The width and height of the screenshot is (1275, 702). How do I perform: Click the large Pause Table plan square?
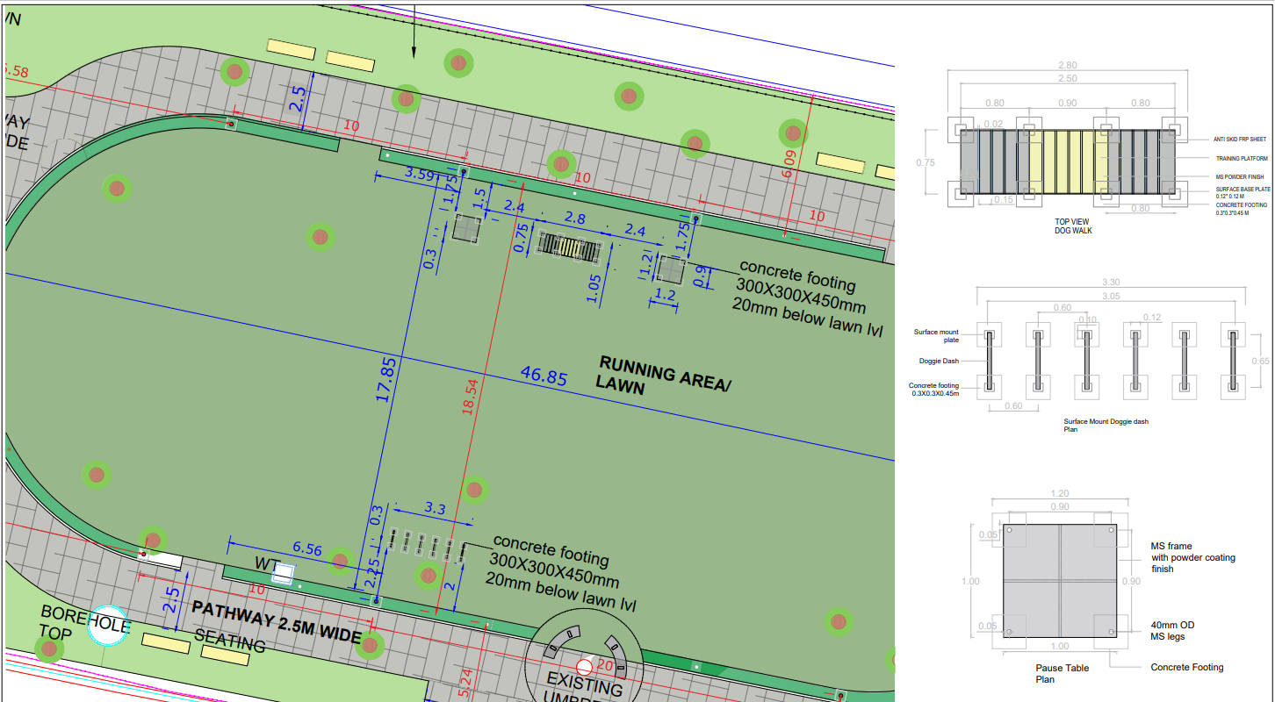coord(1059,581)
